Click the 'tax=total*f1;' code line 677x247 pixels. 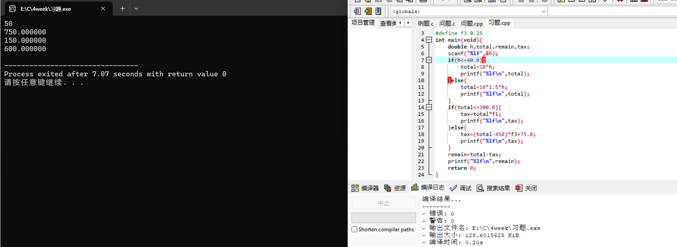(481, 114)
